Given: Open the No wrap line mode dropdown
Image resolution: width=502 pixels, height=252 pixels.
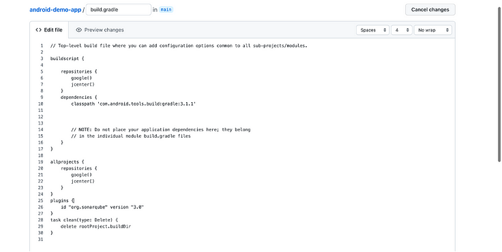Looking at the screenshot, I should [433, 30].
